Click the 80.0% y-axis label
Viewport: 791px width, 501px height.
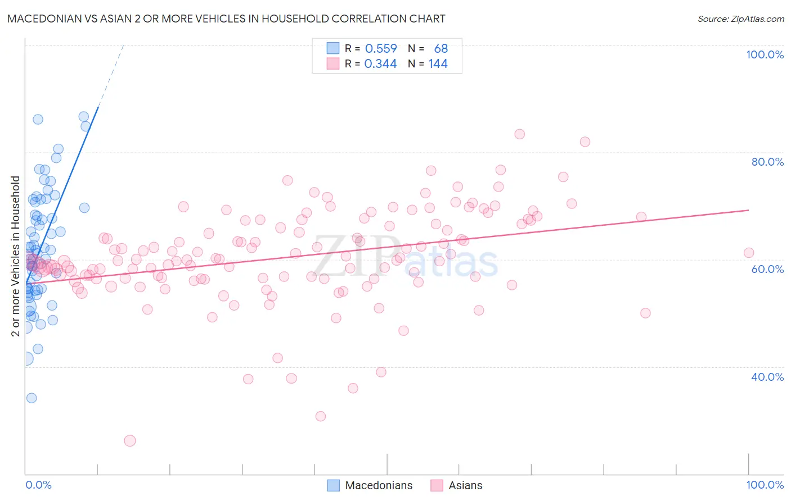(x=767, y=162)
